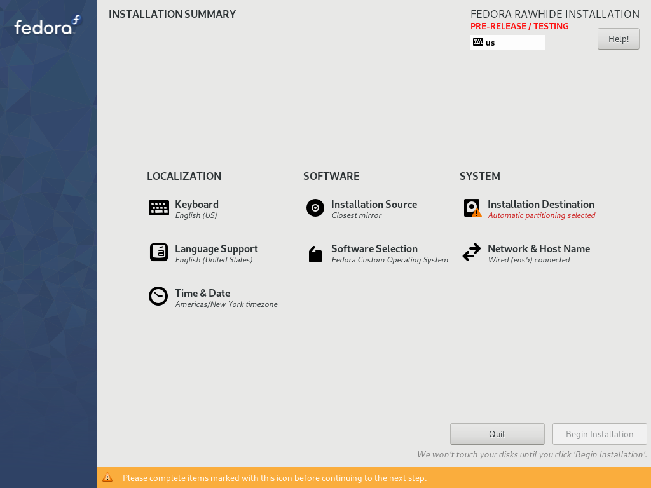
Task: Open Software Selection label
Action: click(374, 248)
